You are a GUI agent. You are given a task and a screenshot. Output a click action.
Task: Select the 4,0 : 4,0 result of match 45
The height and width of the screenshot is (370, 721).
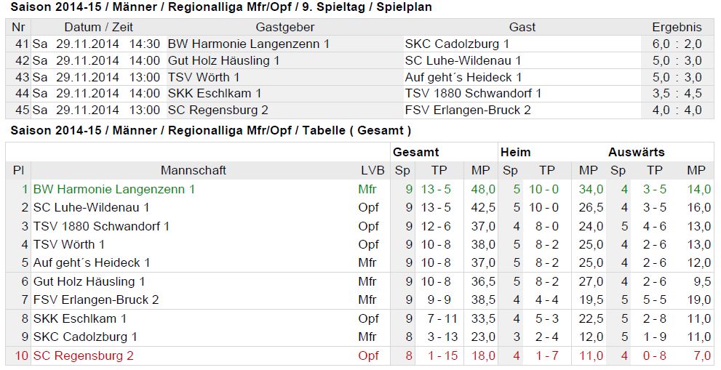[x=677, y=110]
